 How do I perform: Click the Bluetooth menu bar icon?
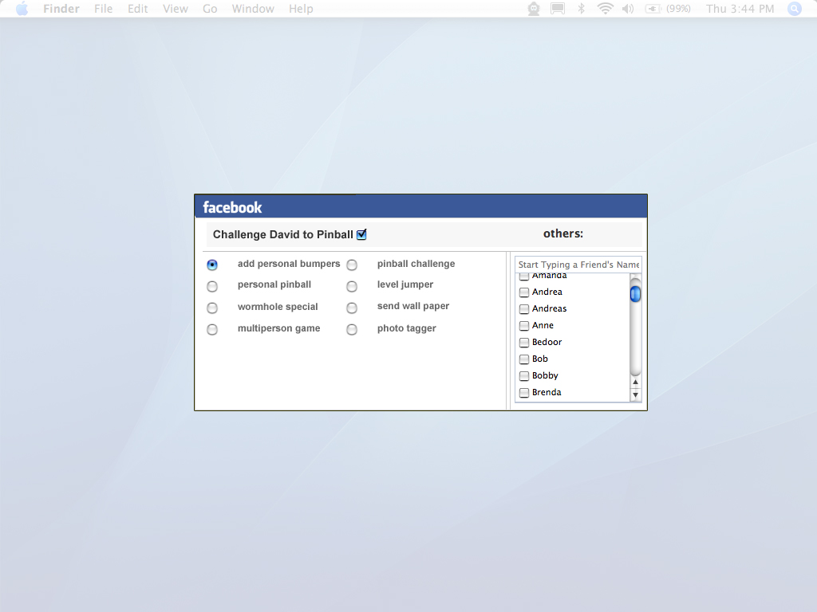[x=582, y=9]
